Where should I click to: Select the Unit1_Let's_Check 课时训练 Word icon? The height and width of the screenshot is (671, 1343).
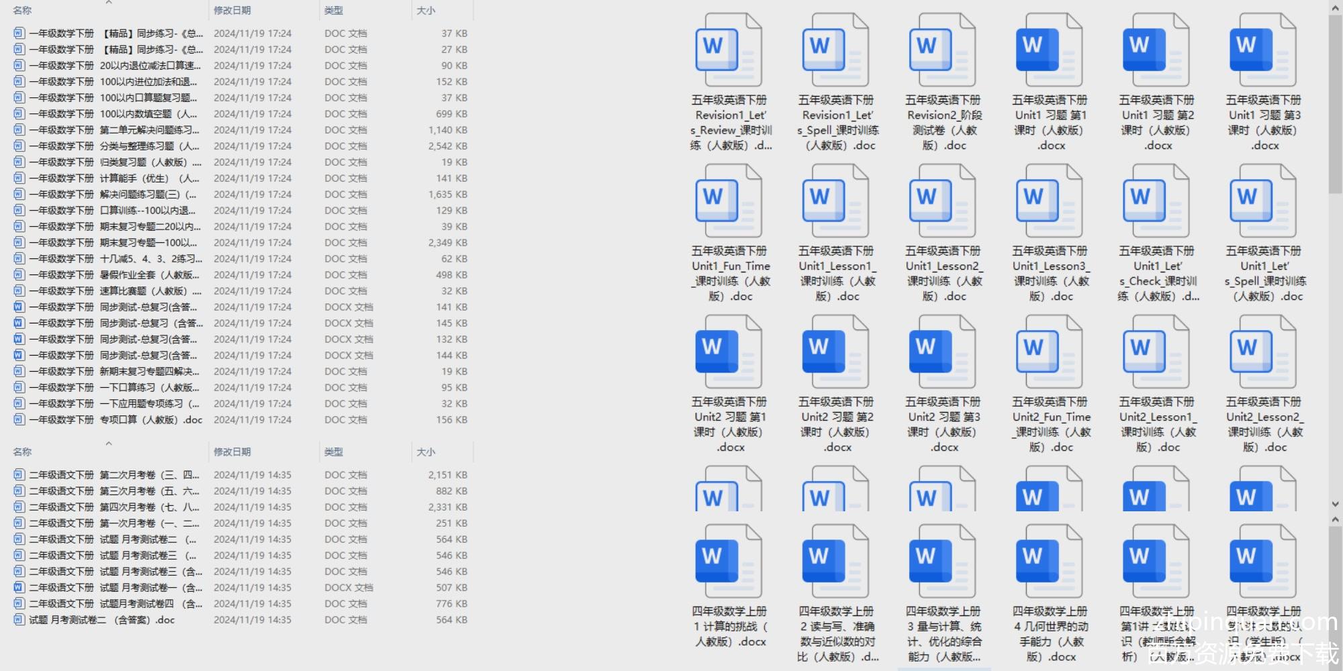1156,201
